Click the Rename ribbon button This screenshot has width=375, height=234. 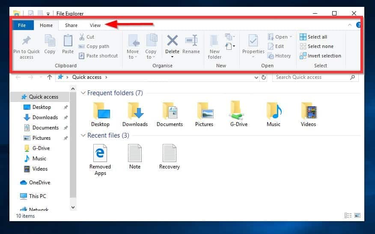pos(191,44)
